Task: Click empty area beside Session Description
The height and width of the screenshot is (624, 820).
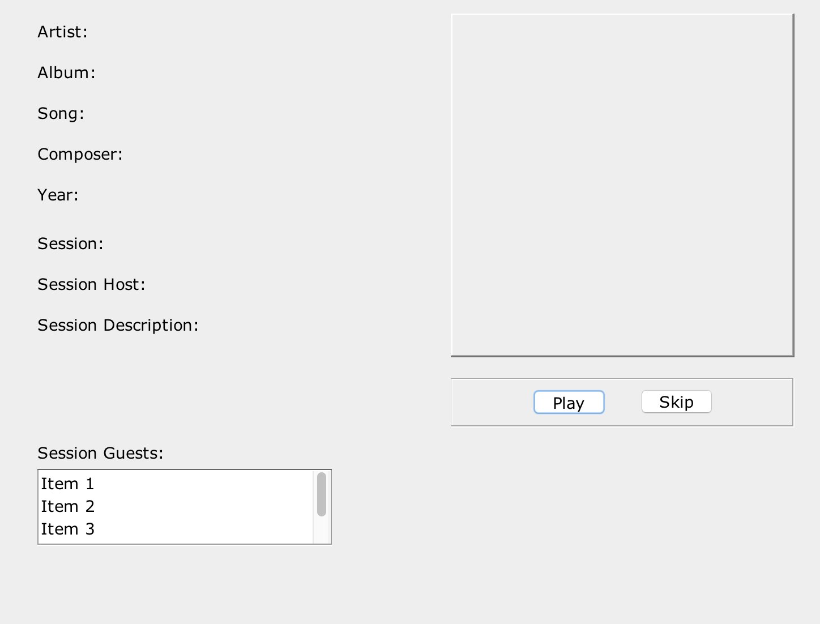Action: 317,325
